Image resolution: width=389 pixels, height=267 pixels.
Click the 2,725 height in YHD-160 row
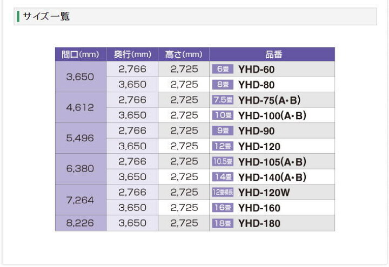tap(184, 208)
